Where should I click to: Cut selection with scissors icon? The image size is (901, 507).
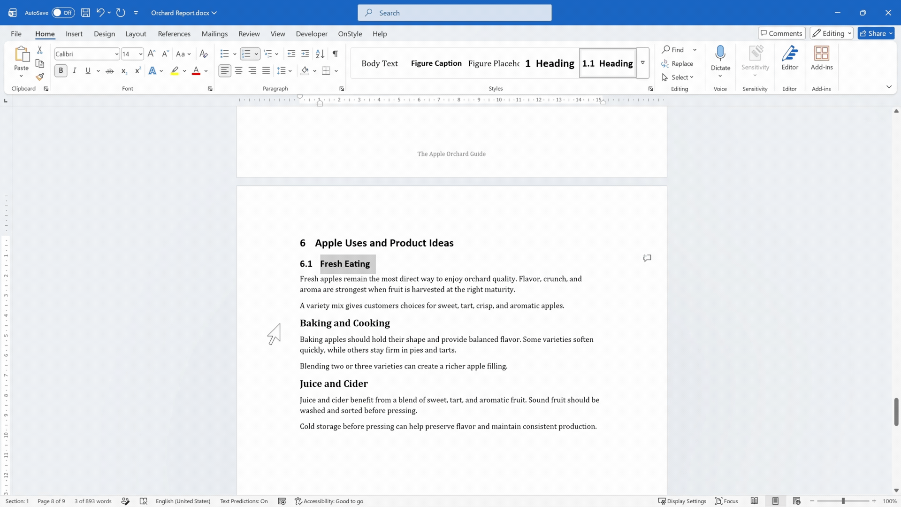(x=40, y=50)
